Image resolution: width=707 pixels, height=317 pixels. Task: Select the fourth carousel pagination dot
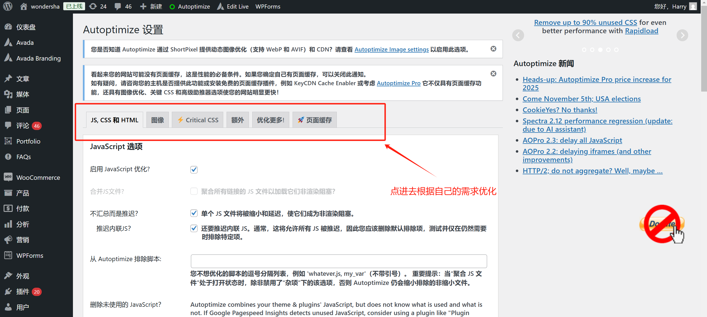pos(608,50)
